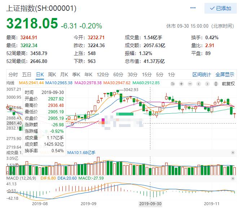Viewport: 243px width, 208px height.
Task: Zoom in chart with plus icon
Action: [x=181, y=84]
